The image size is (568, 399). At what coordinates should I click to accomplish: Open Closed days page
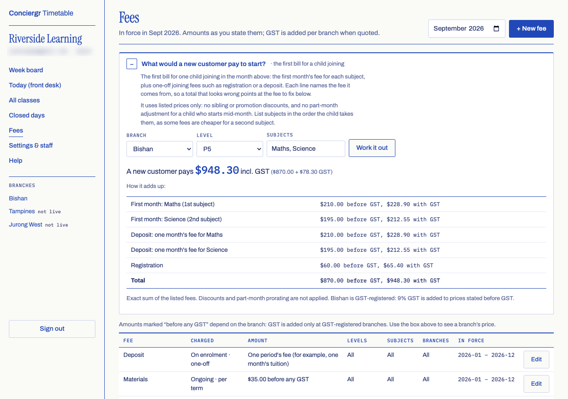pos(27,115)
